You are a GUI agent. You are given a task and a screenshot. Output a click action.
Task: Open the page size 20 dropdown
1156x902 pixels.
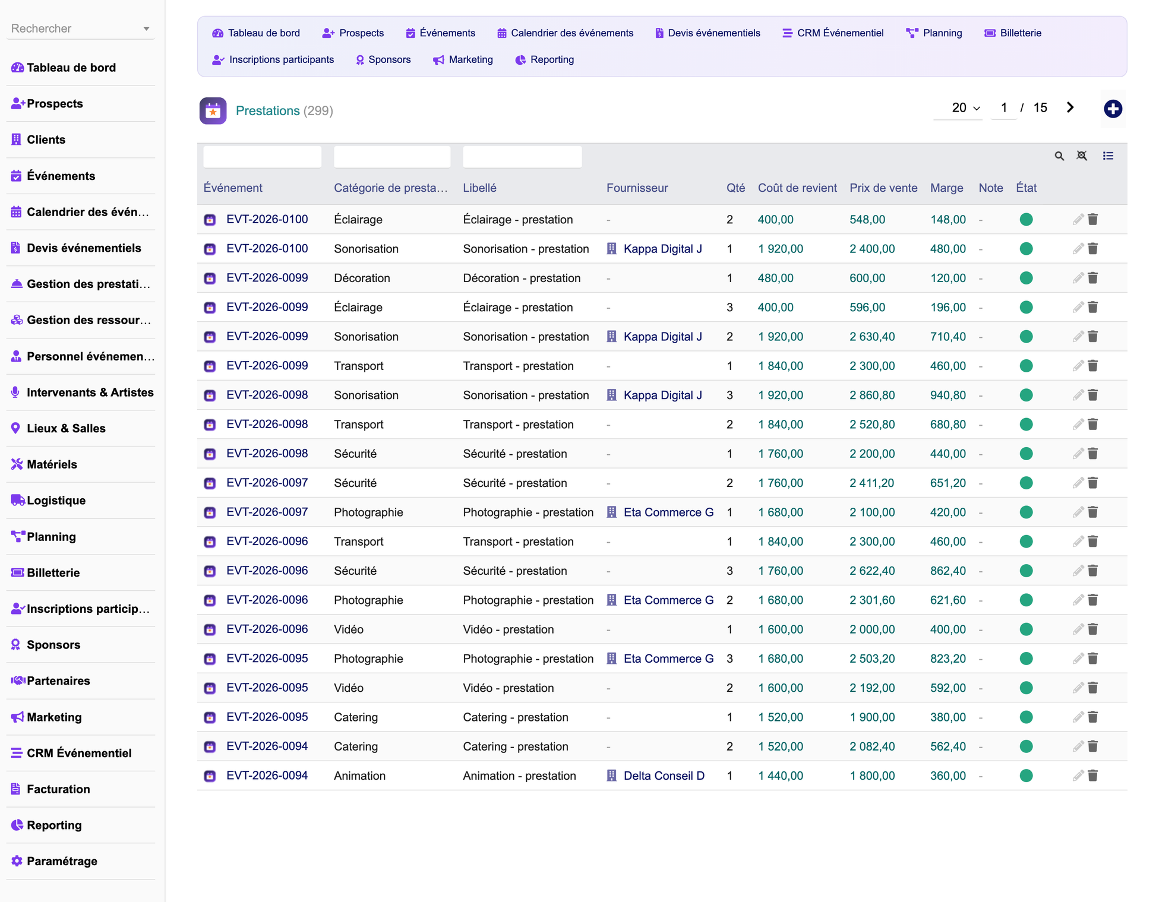958,108
